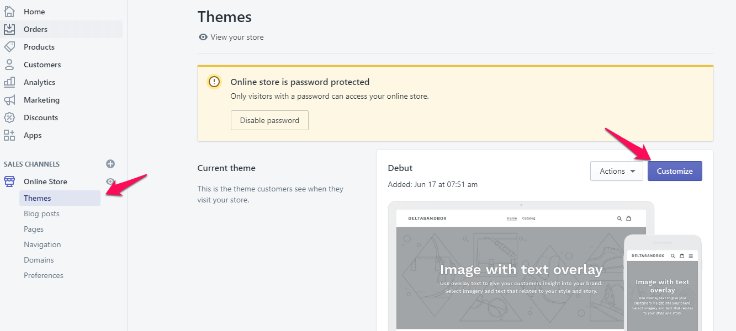The image size is (736, 331).
Task: Click Home link in theme preview
Action: point(512,218)
